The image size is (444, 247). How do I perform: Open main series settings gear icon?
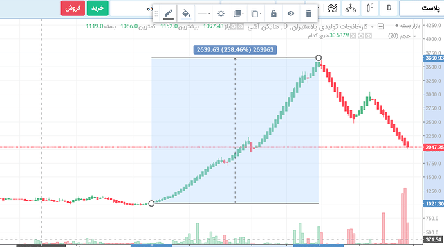click(234, 26)
